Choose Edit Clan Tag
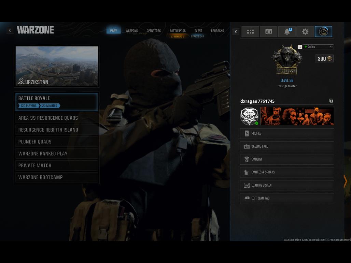Viewport: 351px width, 263px height. pos(287,199)
